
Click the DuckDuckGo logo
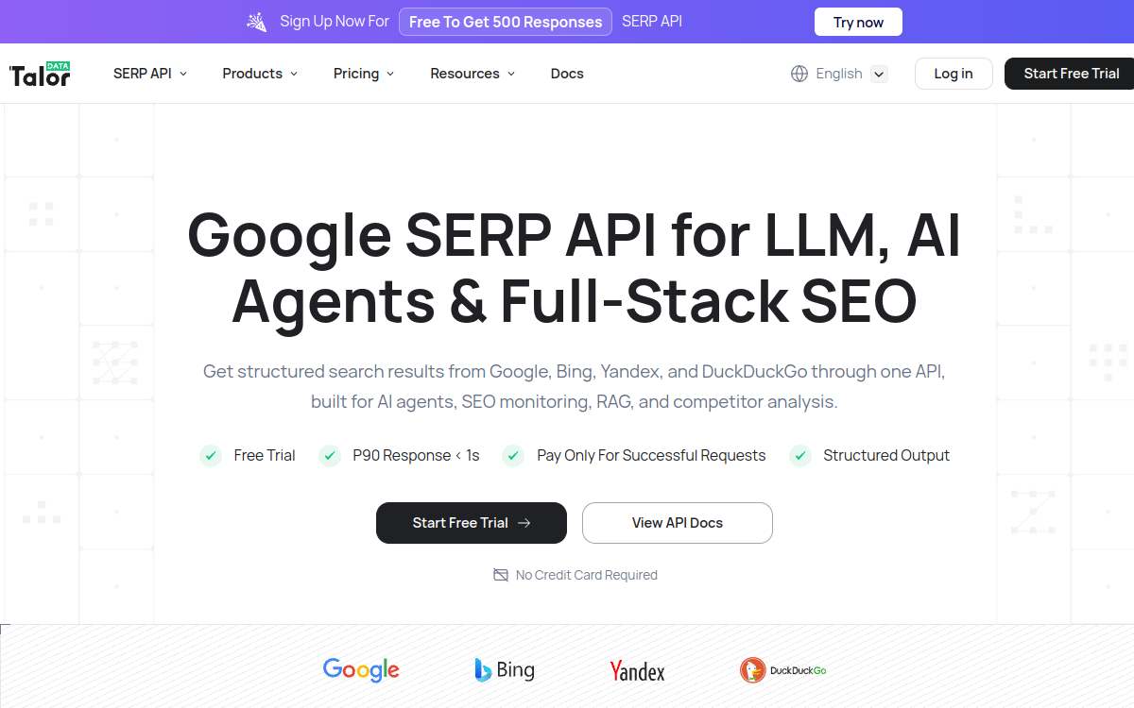click(783, 670)
